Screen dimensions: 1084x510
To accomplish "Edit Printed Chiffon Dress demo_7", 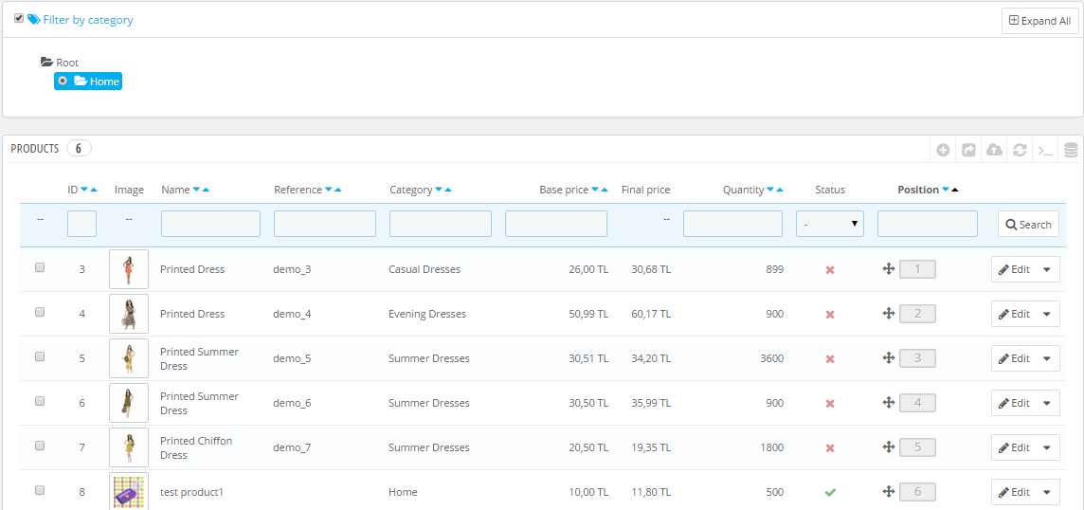I will click(1014, 447).
